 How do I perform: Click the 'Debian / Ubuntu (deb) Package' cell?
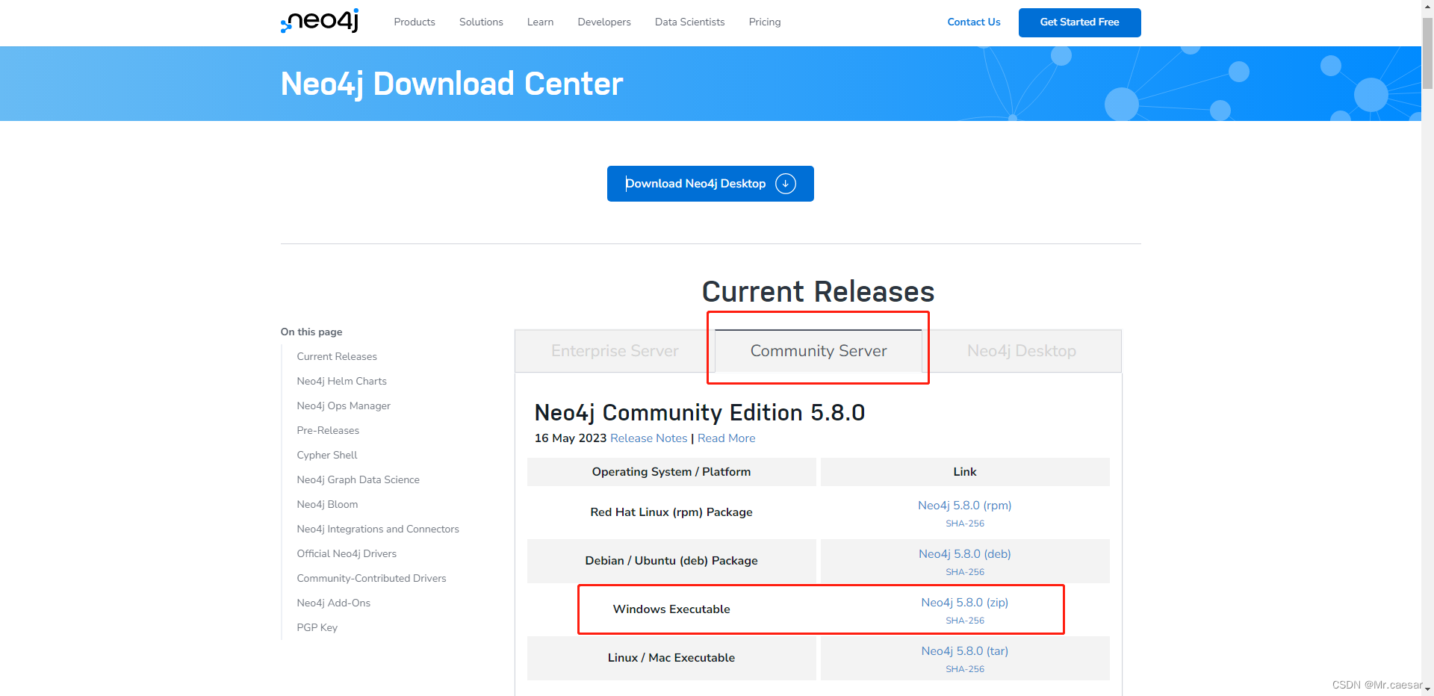[x=671, y=561]
